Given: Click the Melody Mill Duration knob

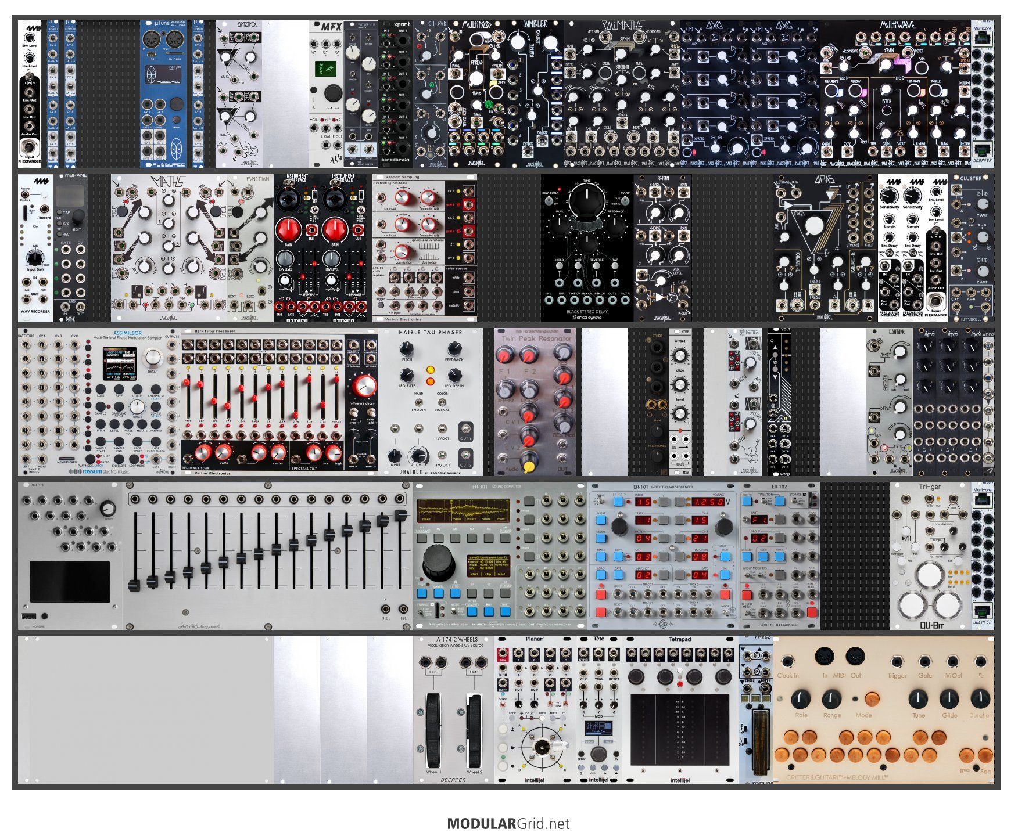Looking at the screenshot, I should [980, 699].
